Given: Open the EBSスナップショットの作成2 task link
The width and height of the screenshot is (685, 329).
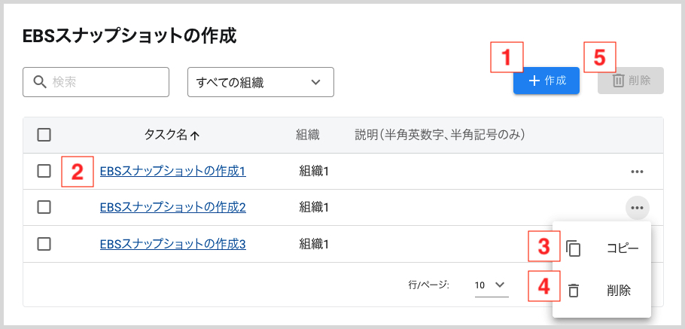Looking at the screenshot, I should coord(172,207).
